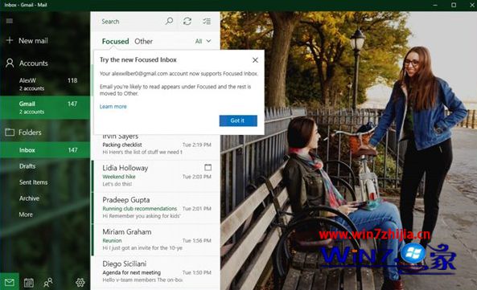Viewport: 477px width, 290px height.
Task: Sync this view with refresh icon
Action: click(x=187, y=21)
